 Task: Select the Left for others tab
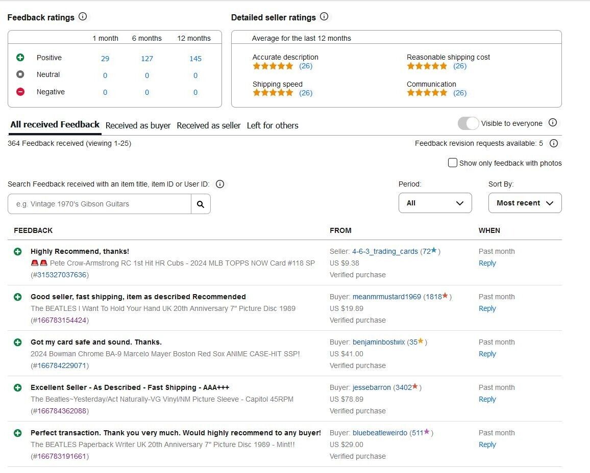[273, 125]
